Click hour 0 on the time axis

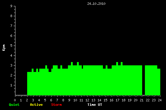(x=15, y=100)
